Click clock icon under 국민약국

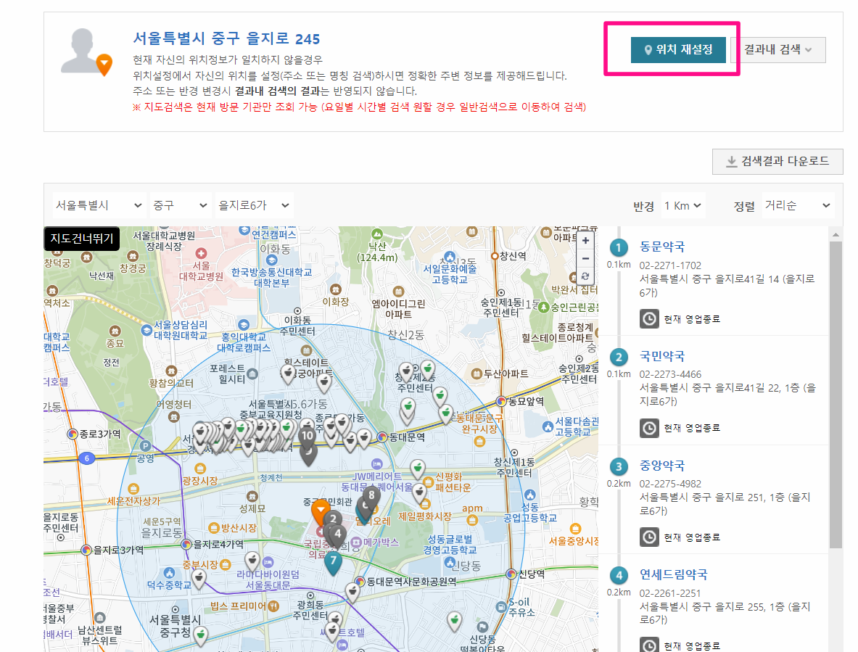(x=649, y=428)
